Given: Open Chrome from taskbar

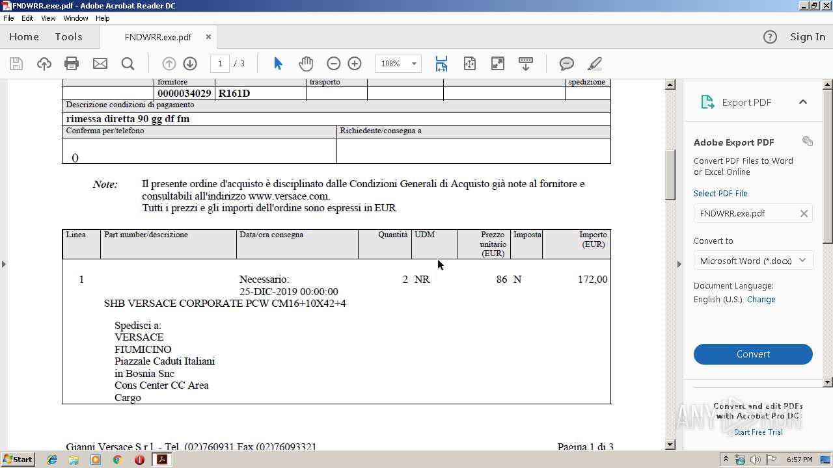Looking at the screenshot, I should 117,460.
